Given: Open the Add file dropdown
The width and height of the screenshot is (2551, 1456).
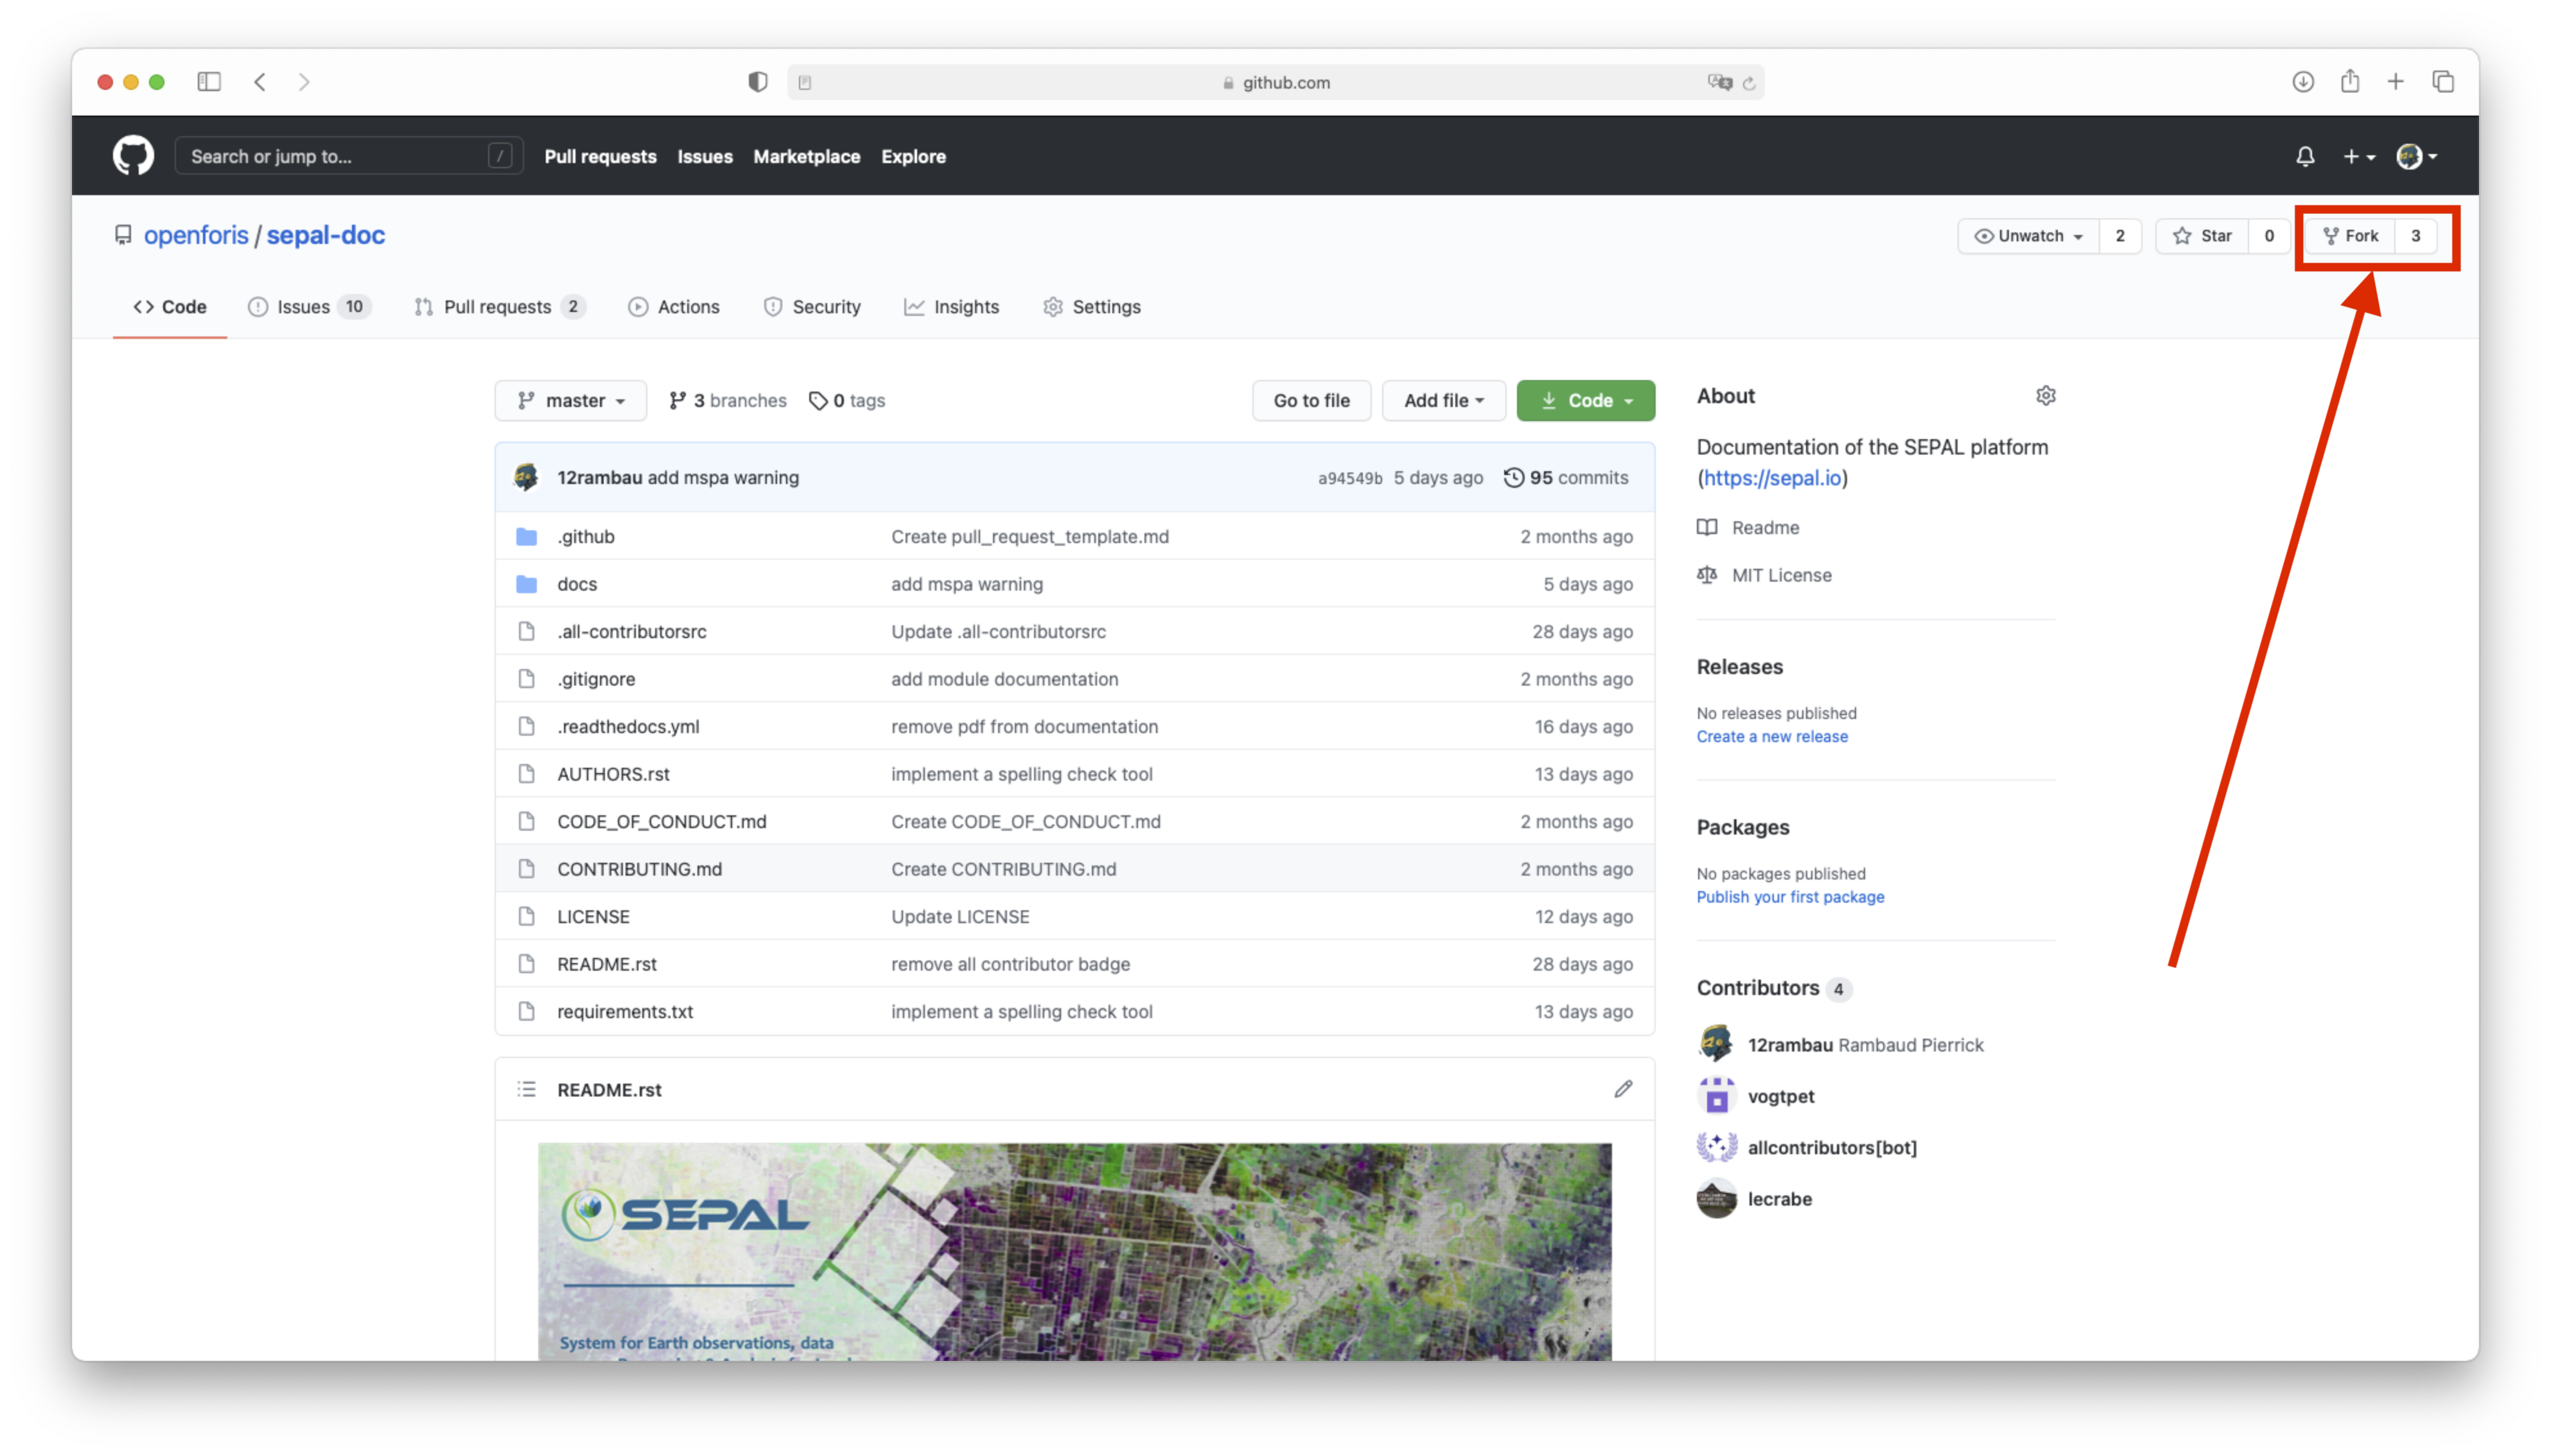Looking at the screenshot, I should click(1442, 400).
